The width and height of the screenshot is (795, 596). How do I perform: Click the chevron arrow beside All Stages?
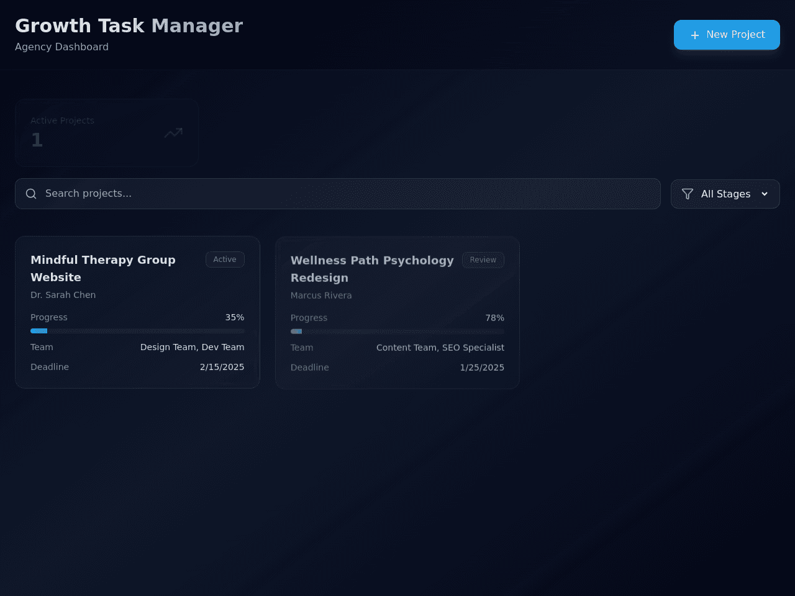click(x=765, y=194)
